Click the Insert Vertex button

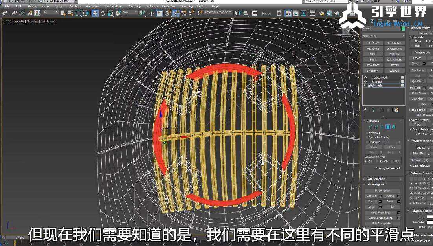coord(382,191)
